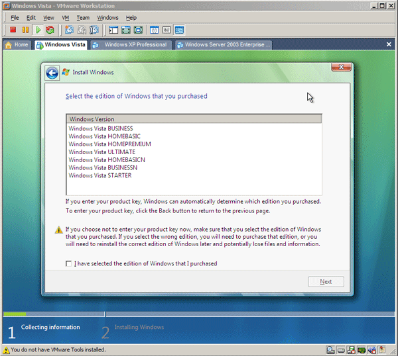Check 'I have selected the edition' checkbox
Image resolution: width=398 pixels, height=356 pixels.
pos(68,263)
